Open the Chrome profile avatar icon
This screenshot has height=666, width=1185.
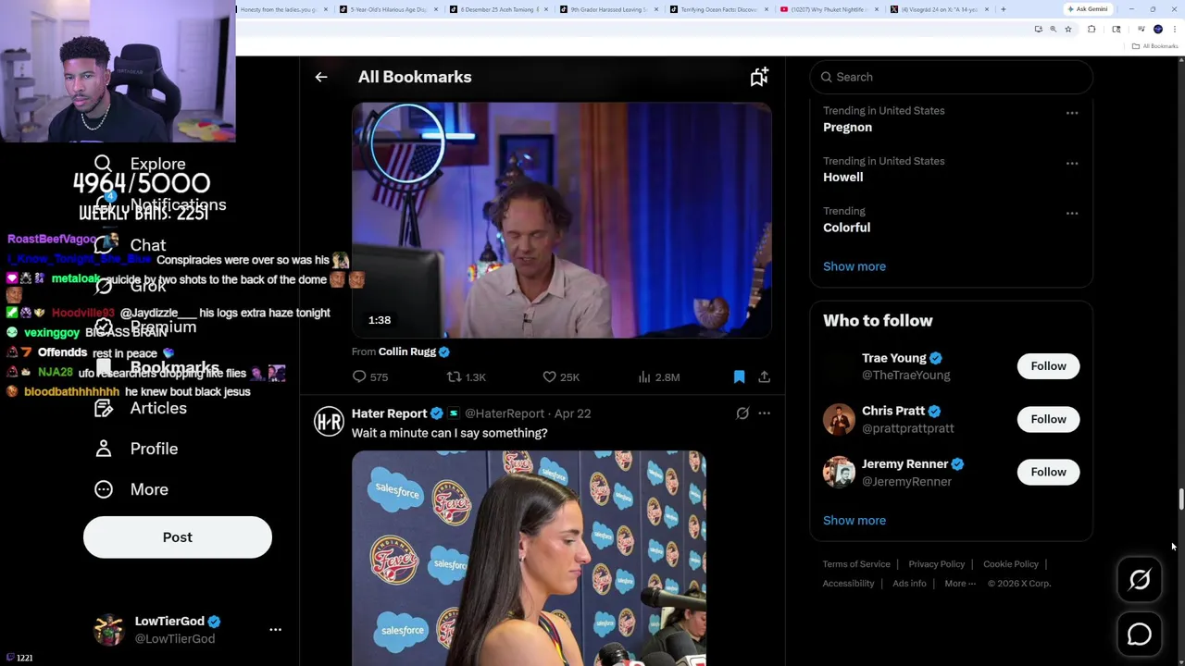click(1158, 30)
